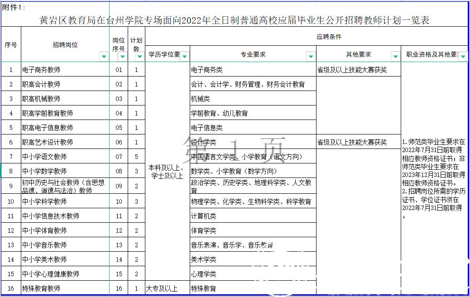Select the cell 中小学科学教师
Image resolution: width=470 pixels, height=297 pixels.
tap(65, 201)
